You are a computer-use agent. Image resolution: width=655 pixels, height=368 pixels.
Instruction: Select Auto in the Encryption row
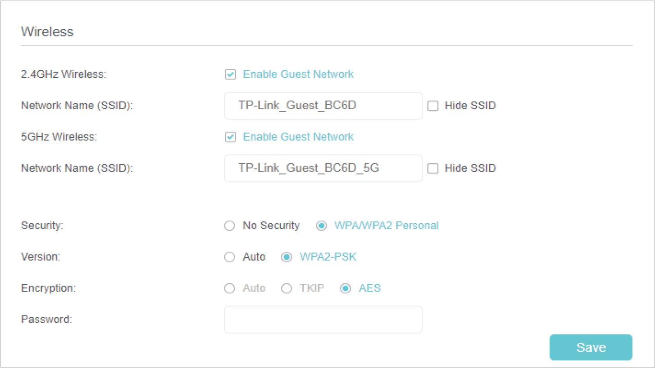point(230,288)
